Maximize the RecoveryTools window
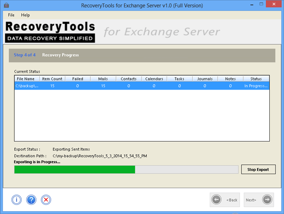This screenshot has width=284, height=214. click(261, 4)
